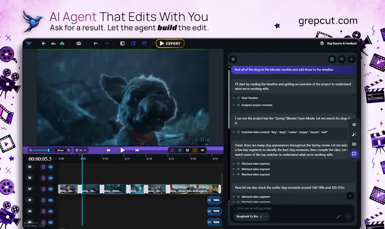Click the send arrow button in chat input
The image size is (385, 229).
[x=348, y=216]
